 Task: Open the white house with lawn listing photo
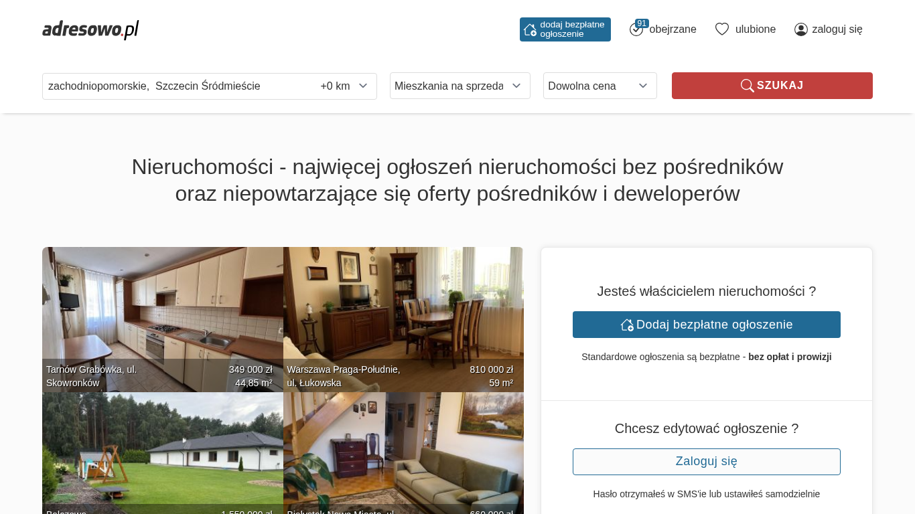tap(163, 453)
